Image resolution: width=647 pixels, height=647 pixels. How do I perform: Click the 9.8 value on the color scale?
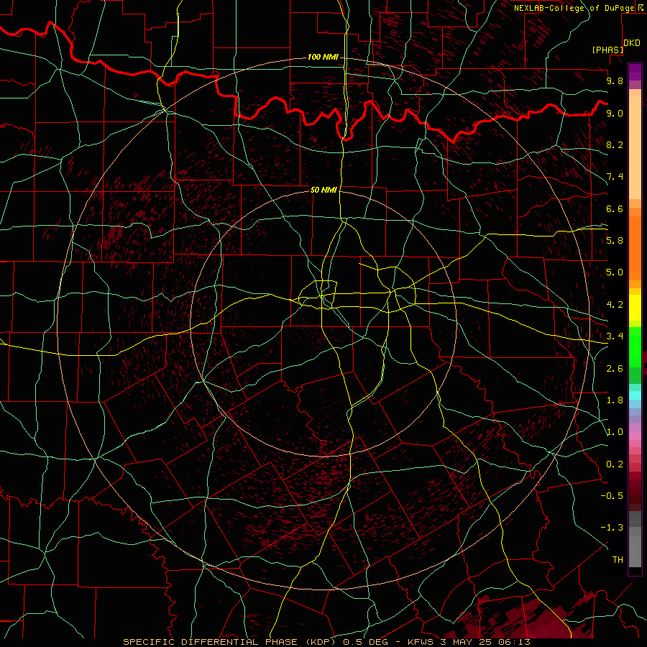coord(615,81)
